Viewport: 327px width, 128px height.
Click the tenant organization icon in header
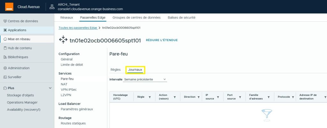[52, 7]
